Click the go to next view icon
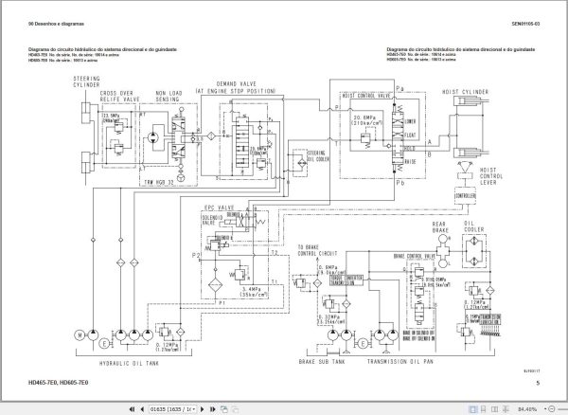Image resolution: width=568 pixels, height=415 pixels. pos(235,409)
